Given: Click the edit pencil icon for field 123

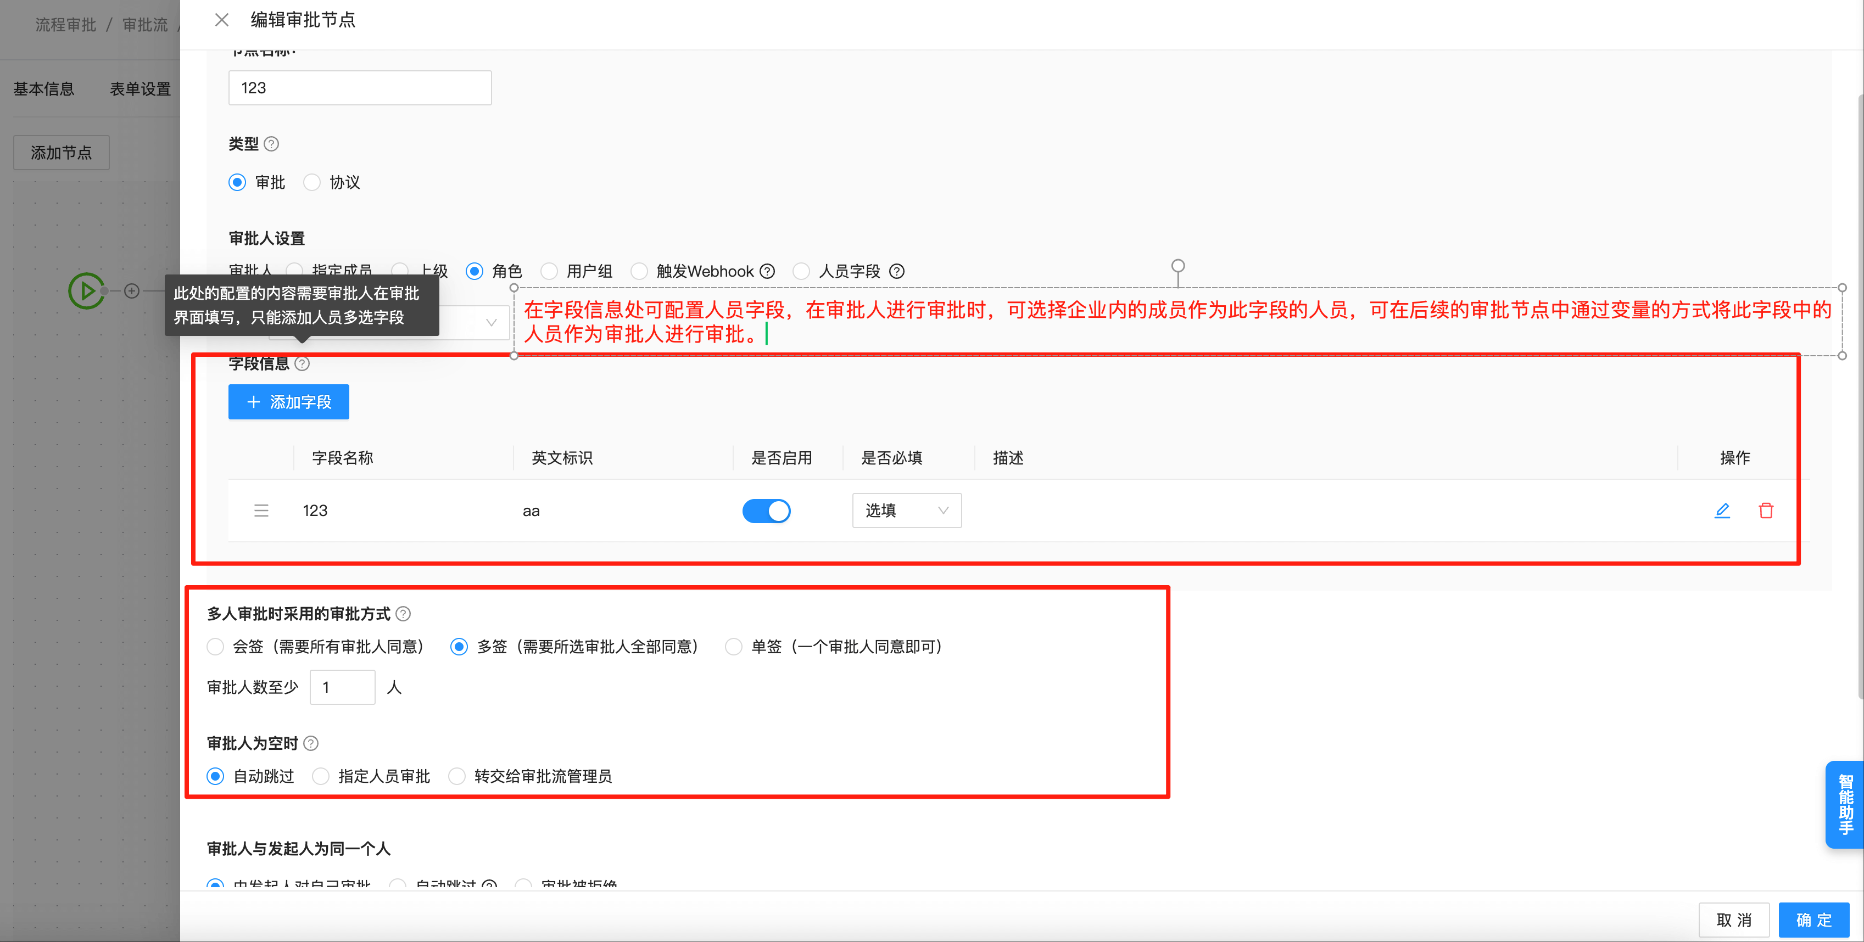Looking at the screenshot, I should click(x=1722, y=511).
